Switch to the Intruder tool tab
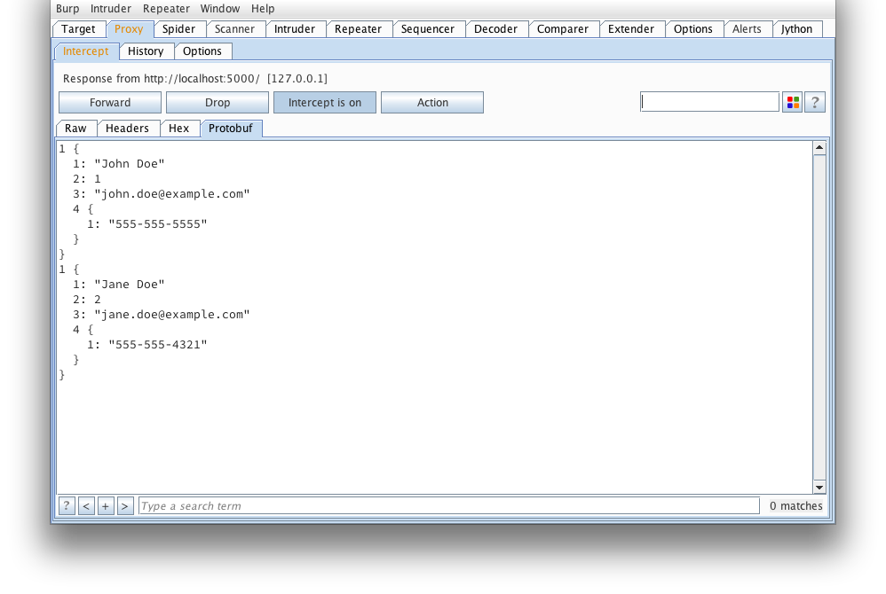This screenshot has width=886, height=594. click(x=295, y=29)
